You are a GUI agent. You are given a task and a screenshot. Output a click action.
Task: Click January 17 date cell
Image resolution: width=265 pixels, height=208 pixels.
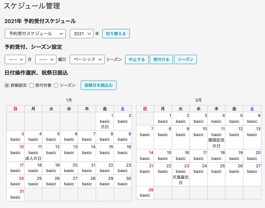pyautogui.click(x=16, y=168)
